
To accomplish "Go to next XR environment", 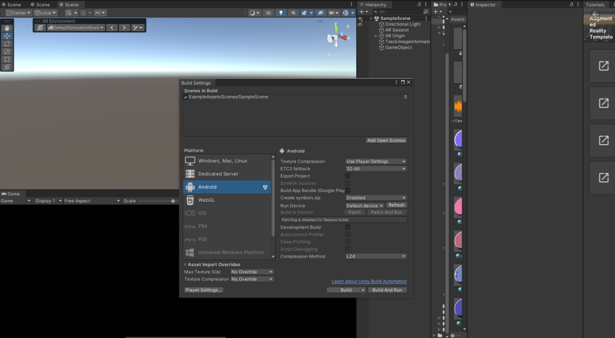I will [124, 28].
